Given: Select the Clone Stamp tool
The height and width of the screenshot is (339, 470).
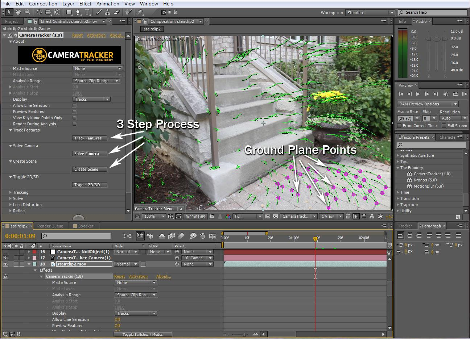Looking at the screenshot, I should tap(108, 12).
